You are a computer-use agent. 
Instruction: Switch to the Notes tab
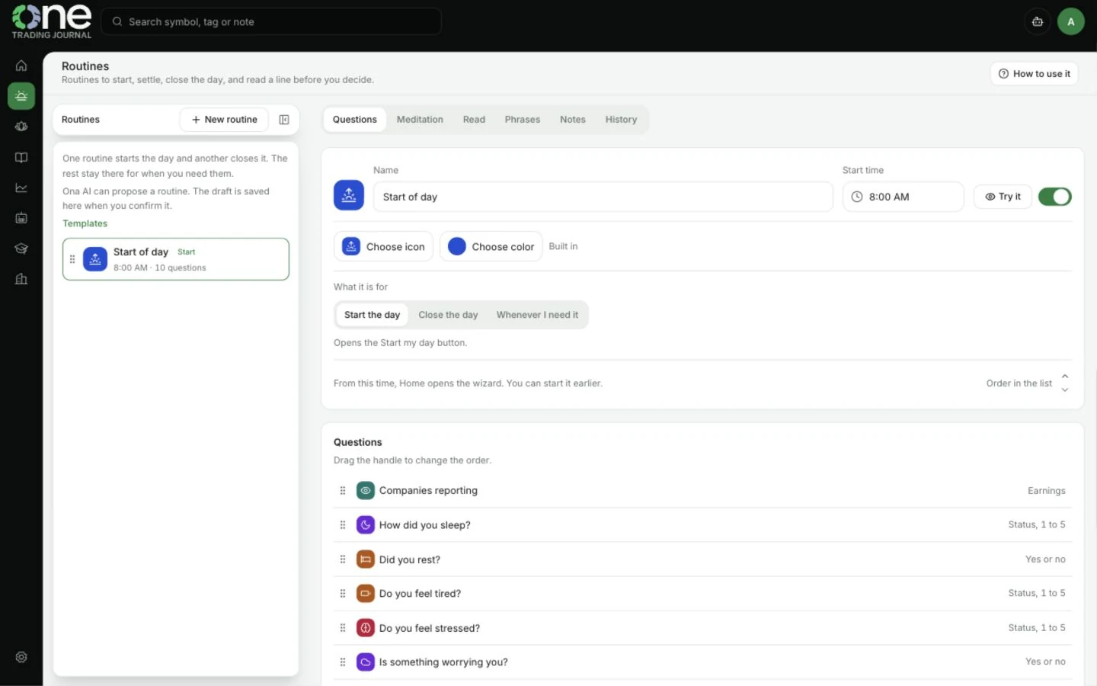(573, 120)
